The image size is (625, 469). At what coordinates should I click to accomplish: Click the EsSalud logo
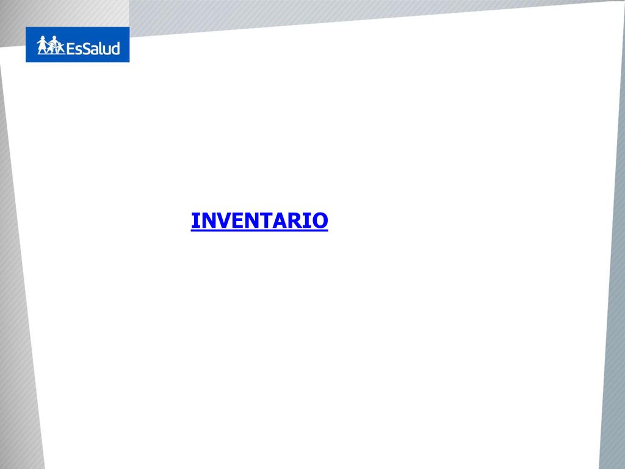(x=78, y=45)
